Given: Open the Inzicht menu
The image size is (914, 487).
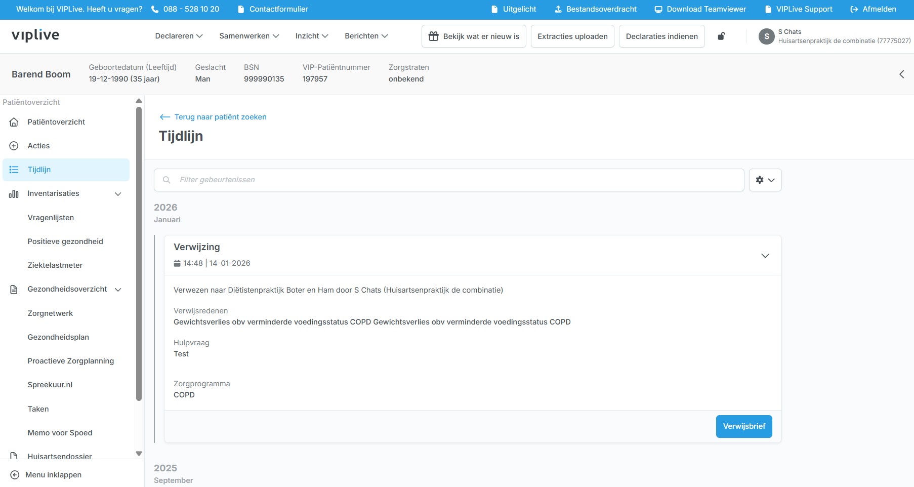Looking at the screenshot, I should click(x=312, y=36).
